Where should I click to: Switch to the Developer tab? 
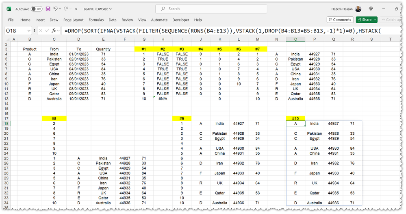pyautogui.click(x=181, y=20)
